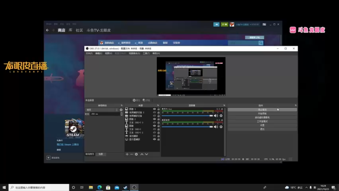Increase transition 时长 with up arrow
Image resolution: width=339 pixels, height=191 pixels.
(x=122, y=113)
